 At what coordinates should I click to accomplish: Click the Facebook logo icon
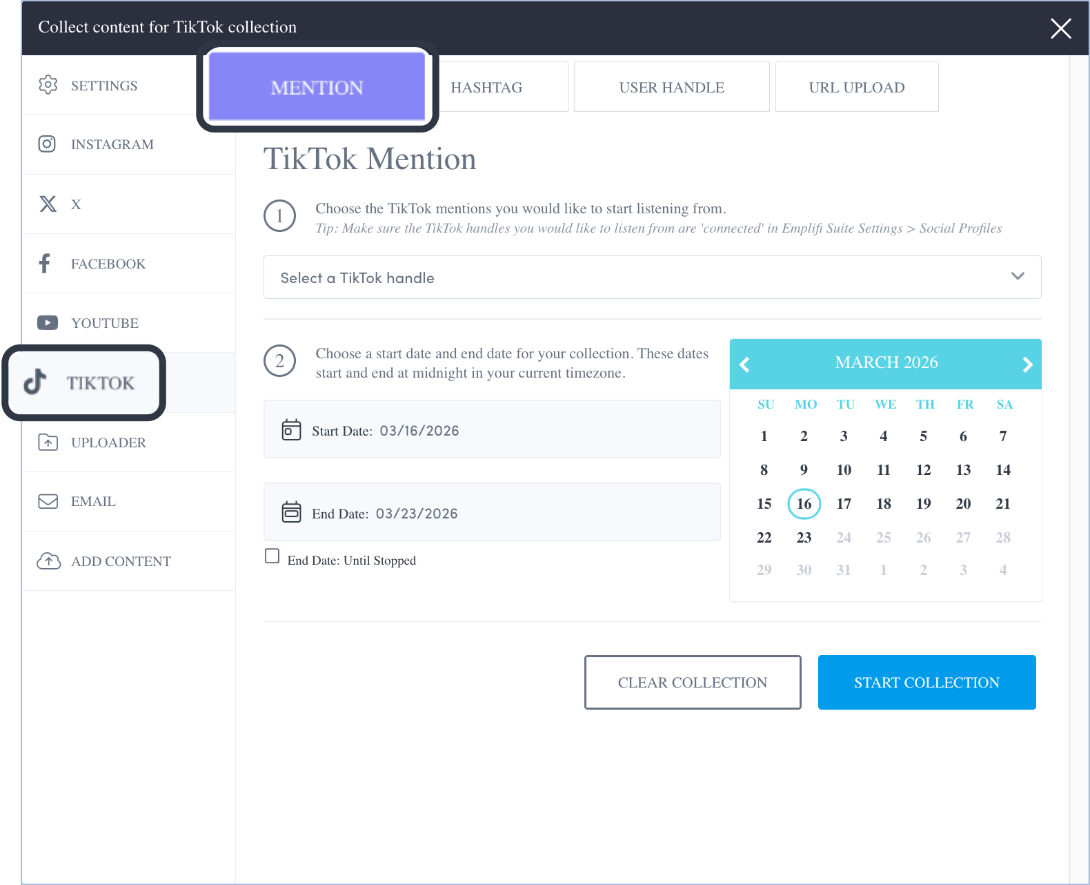(x=45, y=264)
